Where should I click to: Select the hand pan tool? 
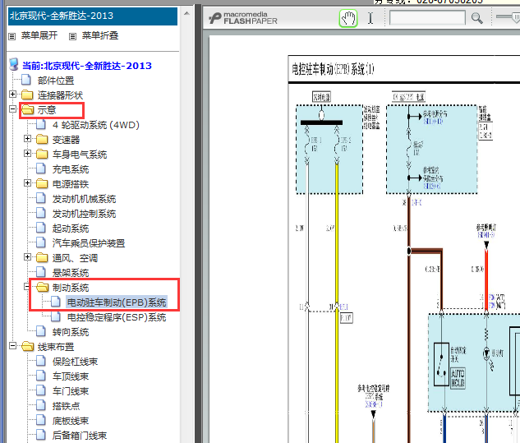[347, 18]
